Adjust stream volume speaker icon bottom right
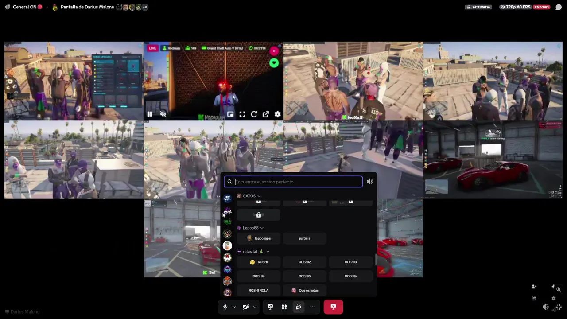Screen dimensions: 567x319 coord(546,307)
